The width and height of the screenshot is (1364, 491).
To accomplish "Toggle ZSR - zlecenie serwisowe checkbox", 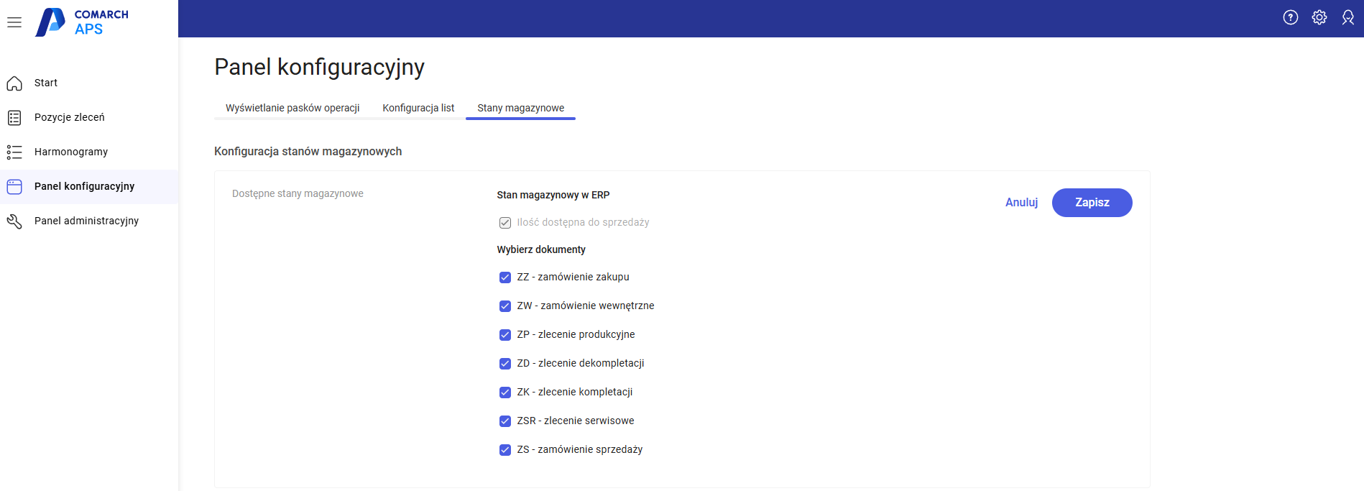I will [505, 421].
